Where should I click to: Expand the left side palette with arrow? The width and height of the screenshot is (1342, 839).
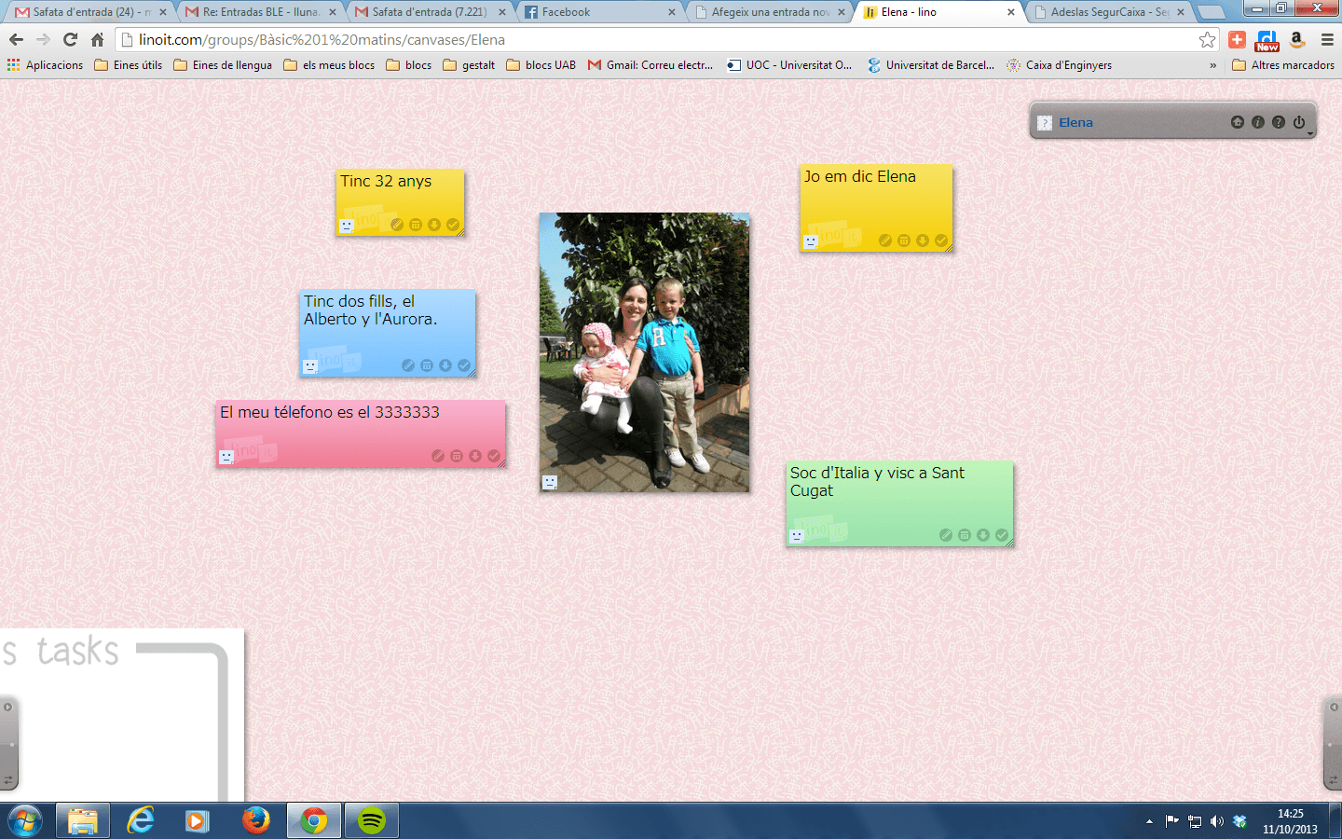tap(7, 708)
